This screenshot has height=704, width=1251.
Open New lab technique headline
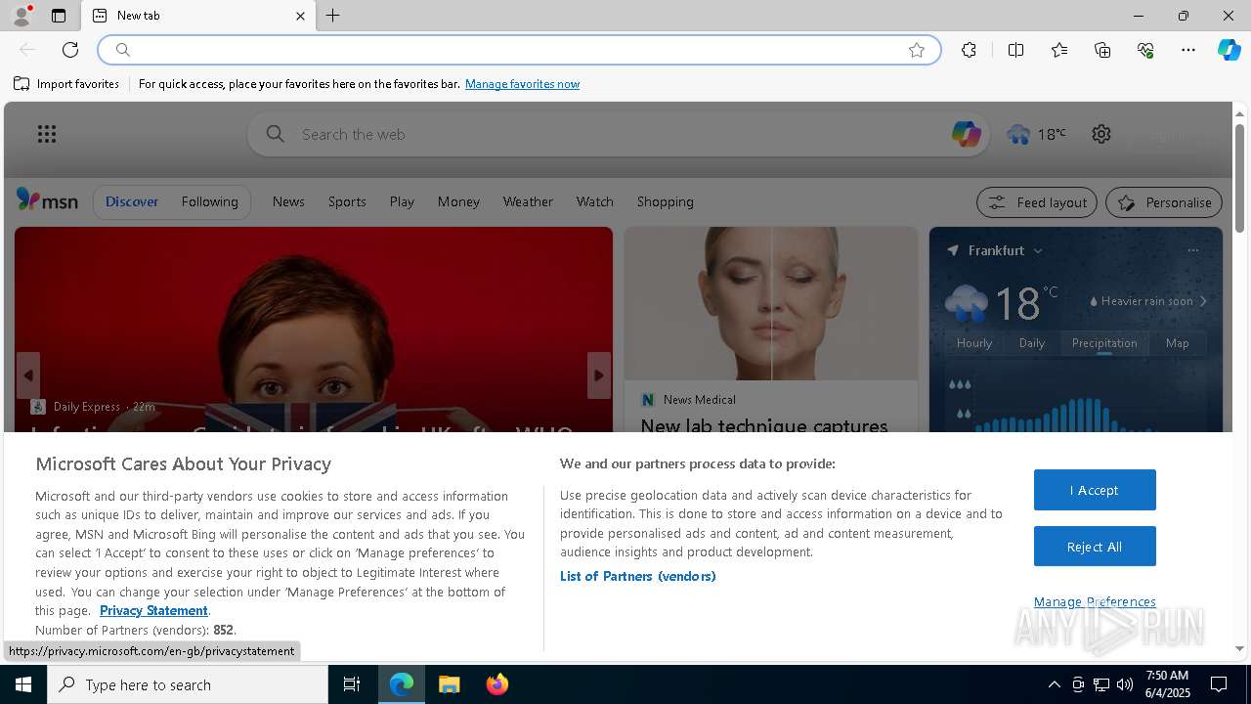pos(764,426)
